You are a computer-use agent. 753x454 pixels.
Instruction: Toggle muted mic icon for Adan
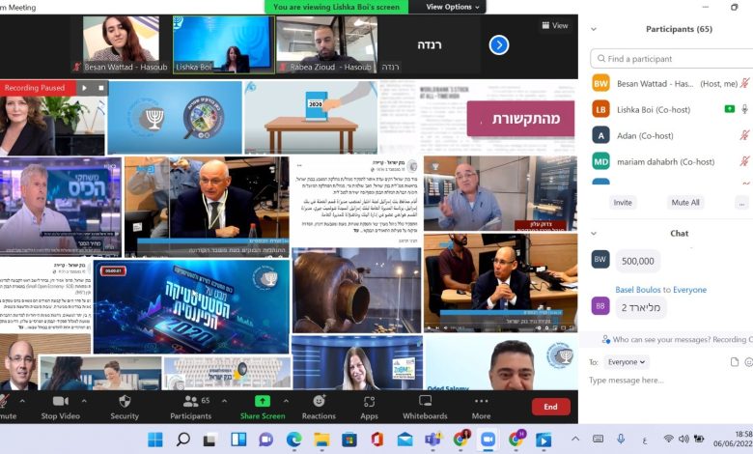tap(744, 135)
